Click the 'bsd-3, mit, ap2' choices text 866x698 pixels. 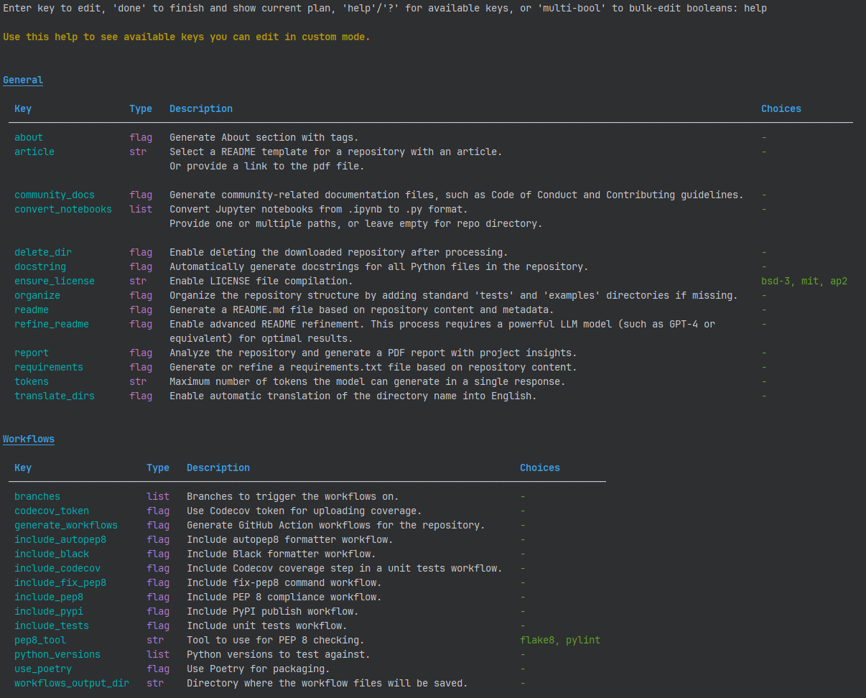[x=804, y=281]
